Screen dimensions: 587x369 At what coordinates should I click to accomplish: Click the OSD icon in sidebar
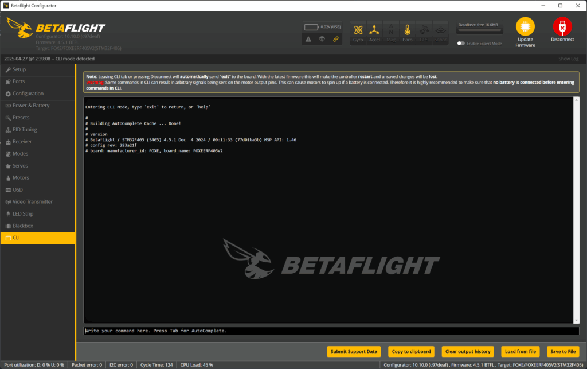pos(8,190)
